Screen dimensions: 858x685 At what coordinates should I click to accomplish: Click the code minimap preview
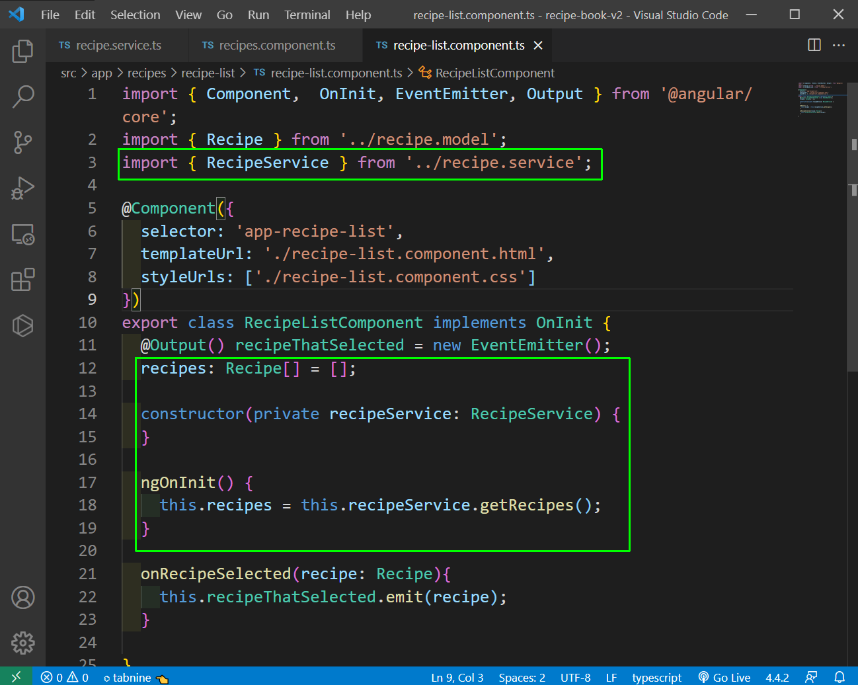[x=820, y=99]
